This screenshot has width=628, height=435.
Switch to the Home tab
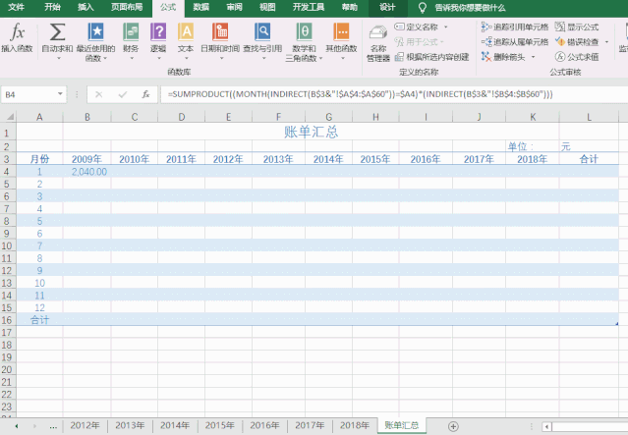click(x=52, y=8)
